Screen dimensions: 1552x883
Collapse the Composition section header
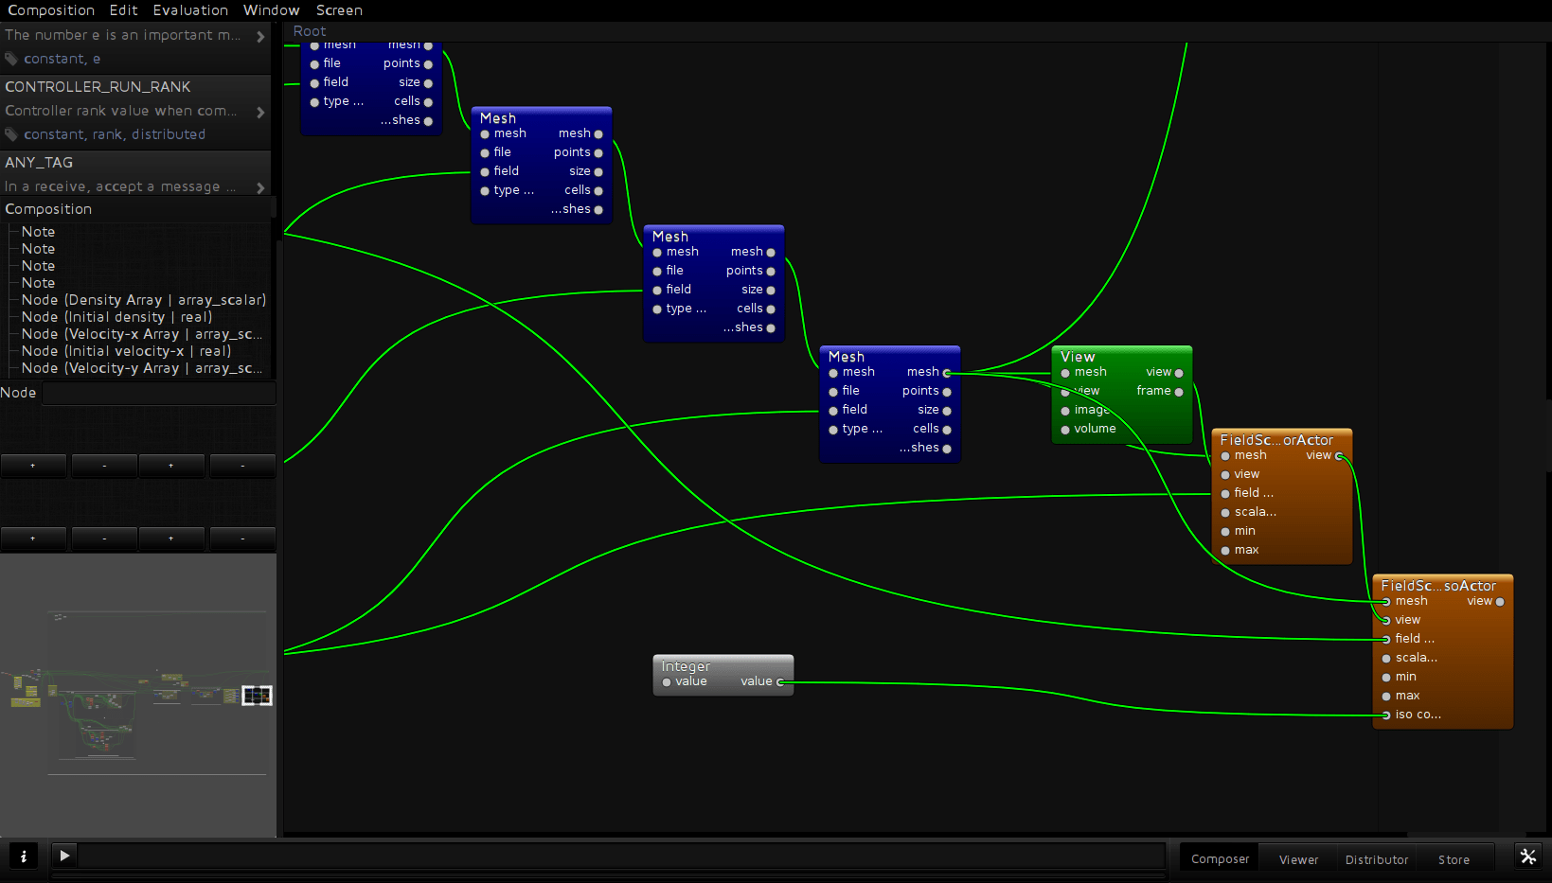click(48, 208)
